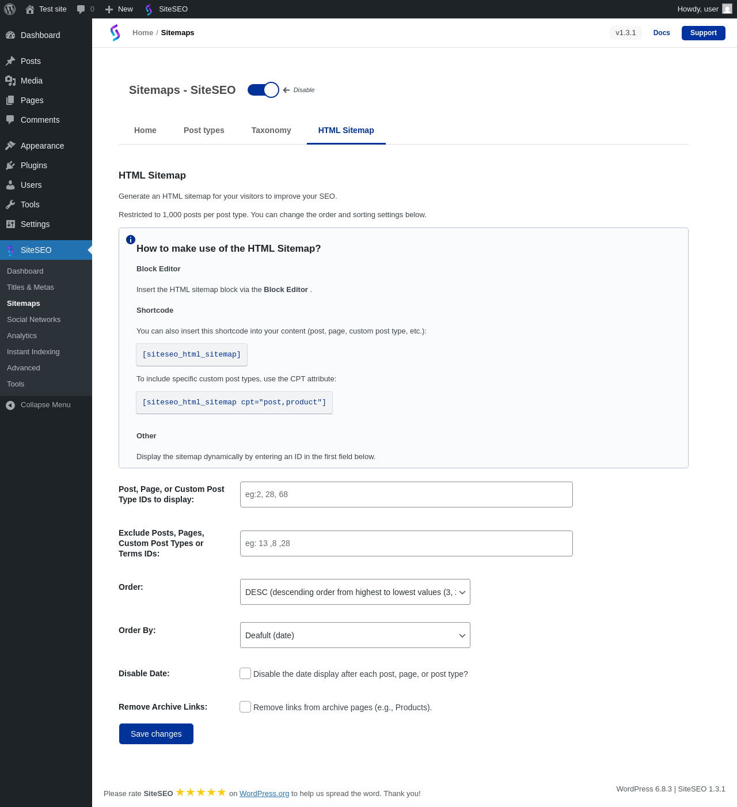Click the Users person icon
Screen dimensions: 737x807
pos(10,185)
